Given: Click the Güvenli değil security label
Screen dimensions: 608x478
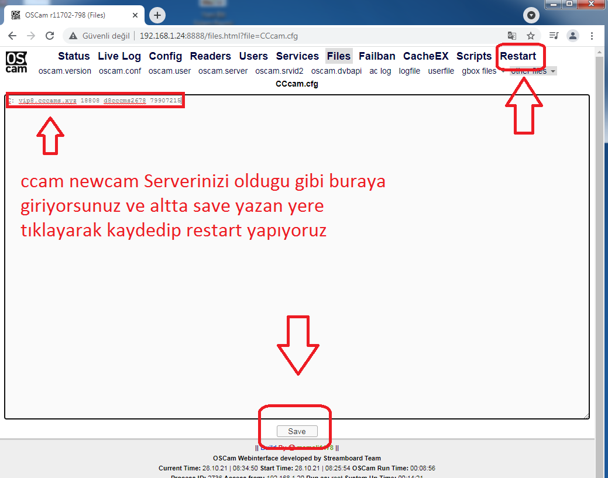Looking at the screenshot, I should [106, 36].
